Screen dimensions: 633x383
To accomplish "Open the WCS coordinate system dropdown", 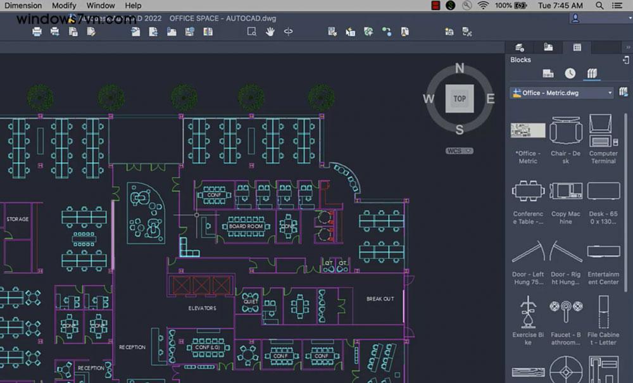I will pos(460,151).
